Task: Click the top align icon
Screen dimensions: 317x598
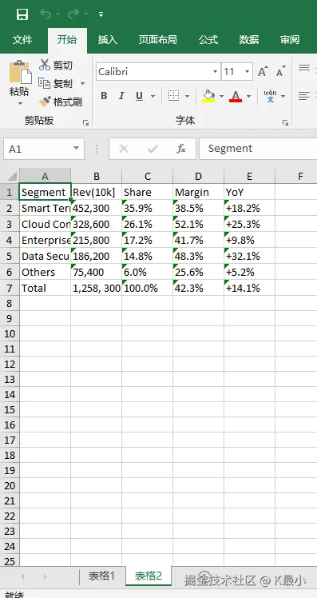Action: point(304,68)
